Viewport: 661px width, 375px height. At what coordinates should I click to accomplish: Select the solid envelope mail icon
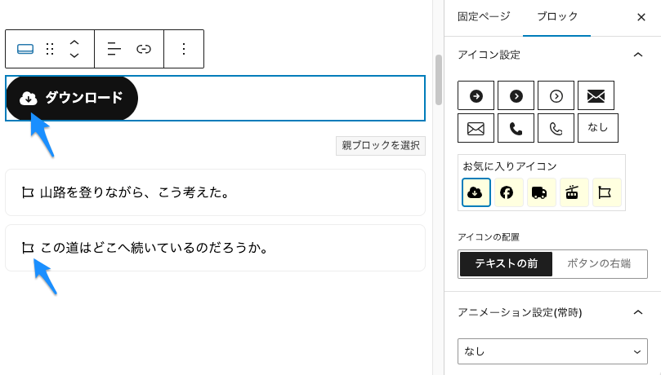(x=596, y=96)
